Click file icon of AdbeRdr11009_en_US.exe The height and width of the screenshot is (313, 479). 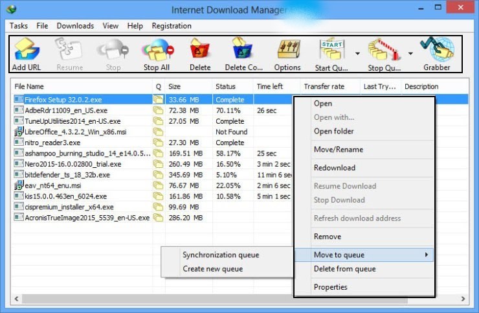19,110
